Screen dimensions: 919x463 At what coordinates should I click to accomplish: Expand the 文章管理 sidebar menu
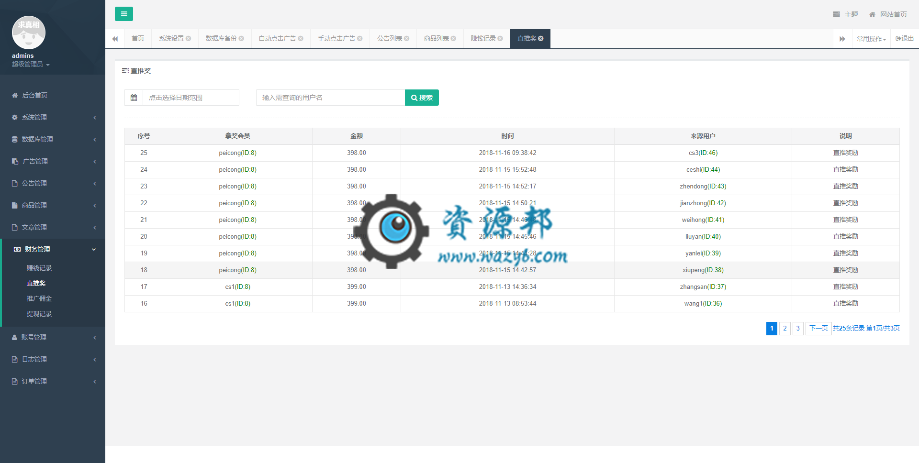pyautogui.click(x=53, y=227)
